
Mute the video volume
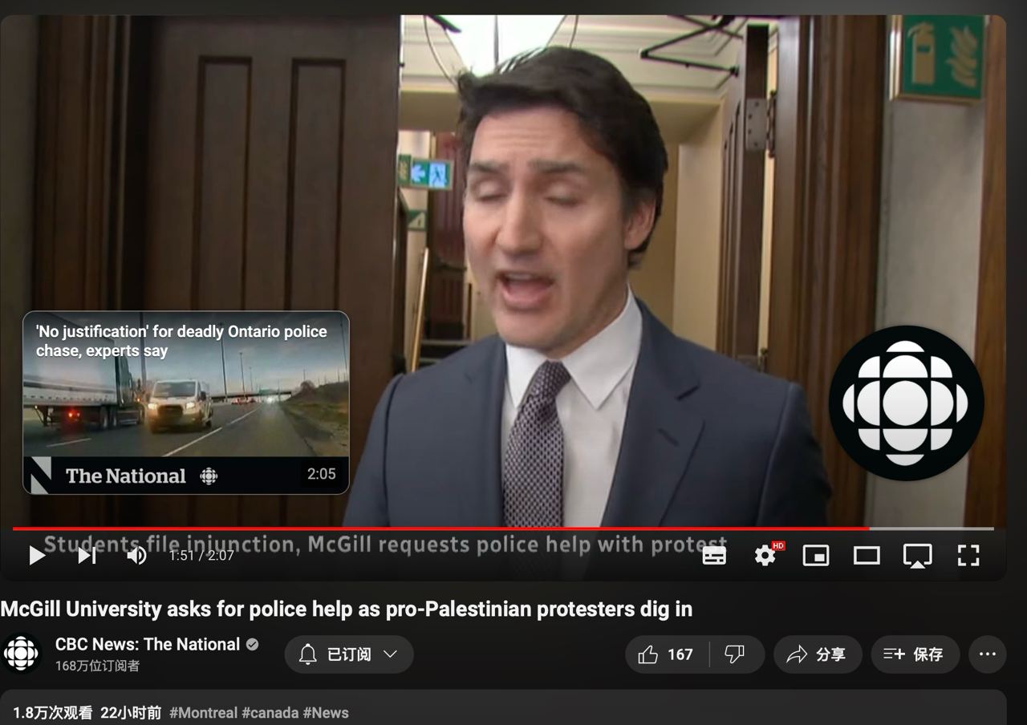click(136, 555)
